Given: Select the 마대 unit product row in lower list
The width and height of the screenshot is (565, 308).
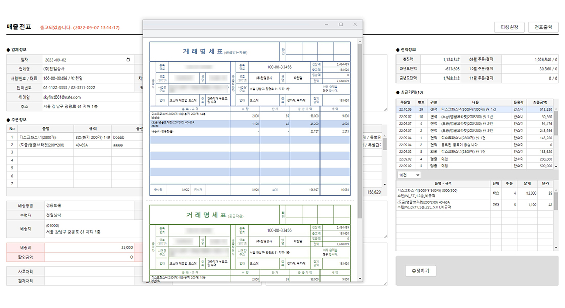Looking at the screenshot, I should pyautogui.click(x=475, y=205).
